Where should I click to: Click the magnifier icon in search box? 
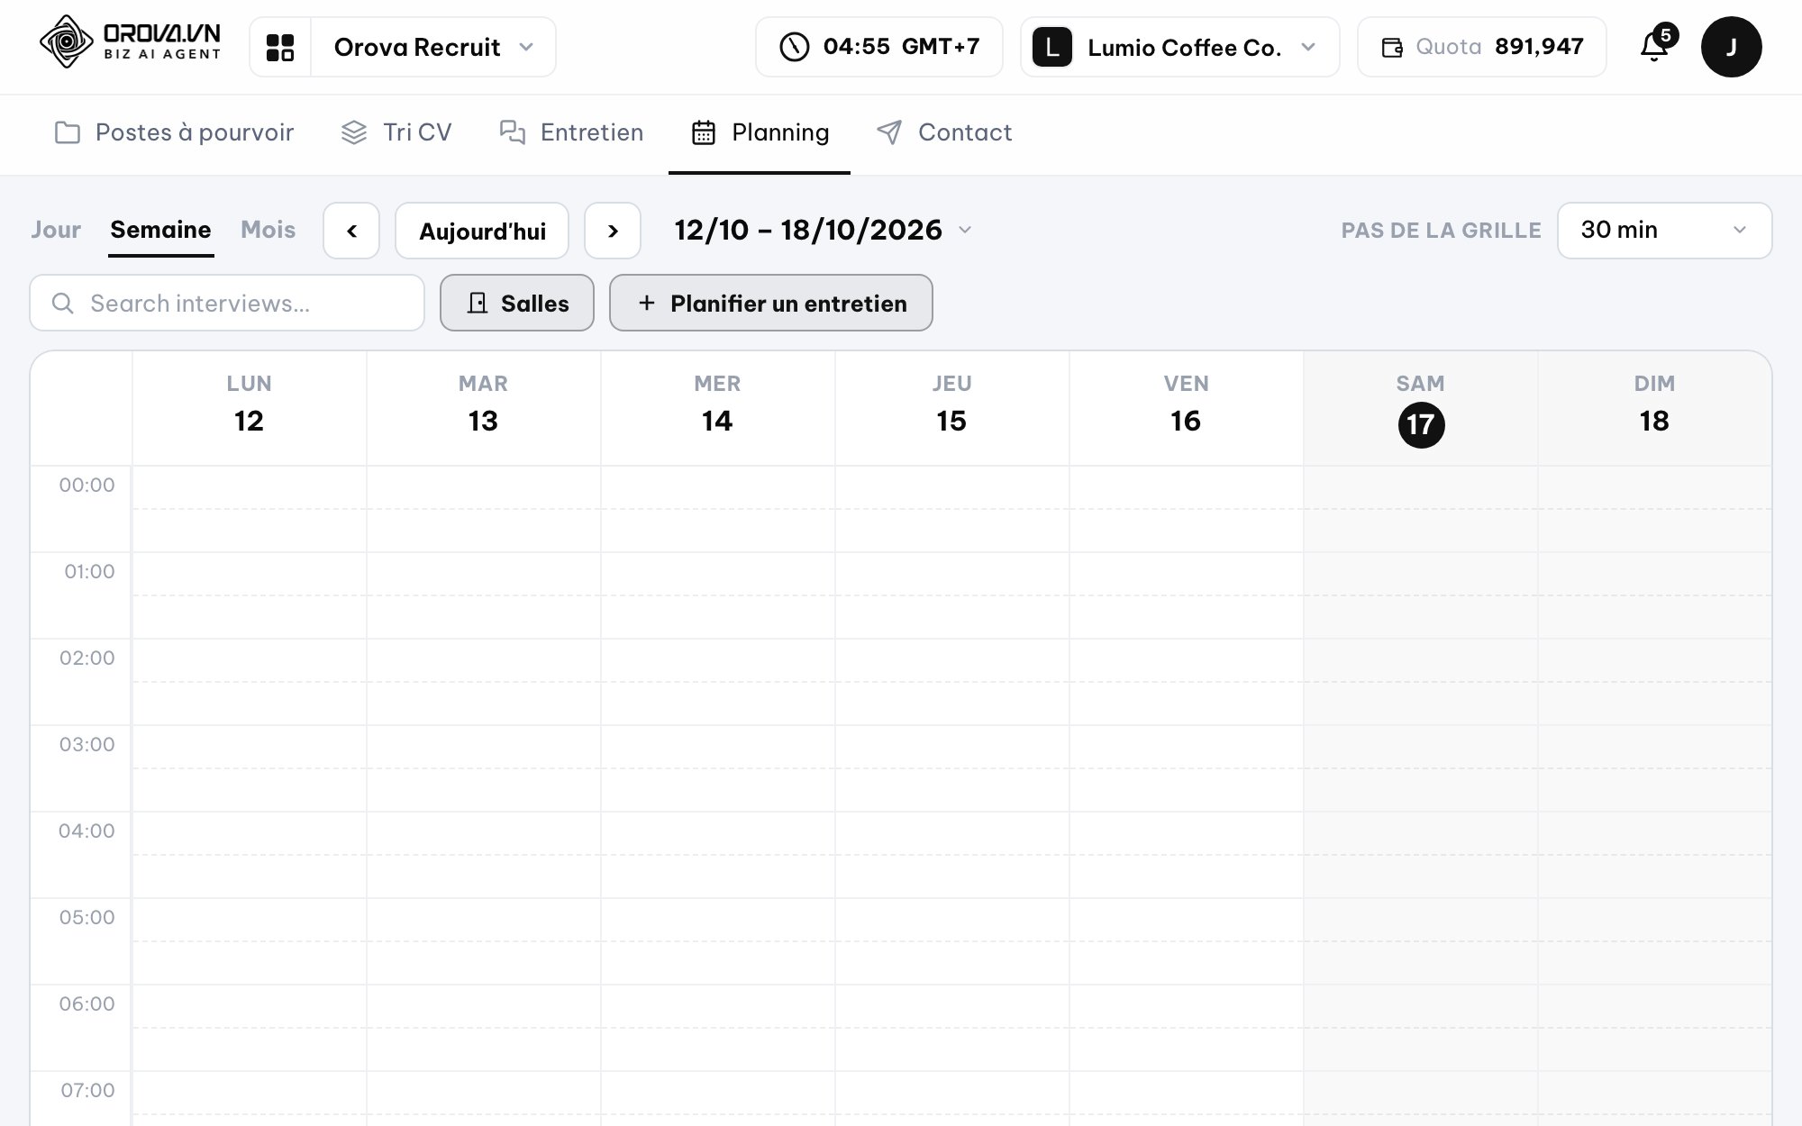click(62, 304)
